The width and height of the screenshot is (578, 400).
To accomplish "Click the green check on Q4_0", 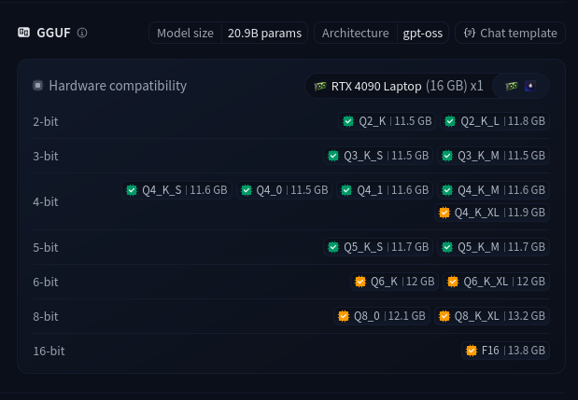I will coord(247,190).
